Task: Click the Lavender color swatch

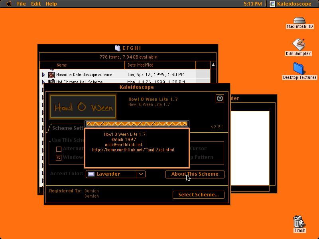Action: tap(91, 174)
